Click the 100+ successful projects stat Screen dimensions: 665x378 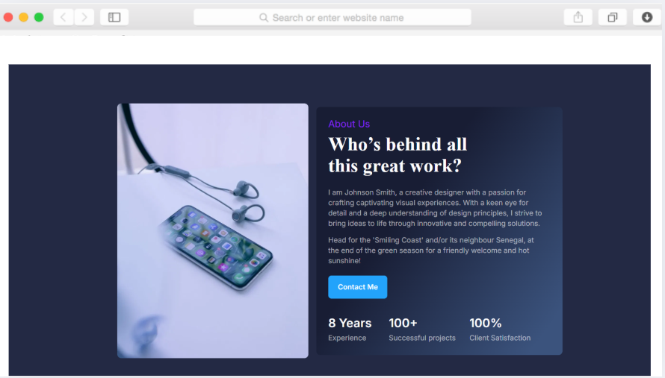(422, 330)
